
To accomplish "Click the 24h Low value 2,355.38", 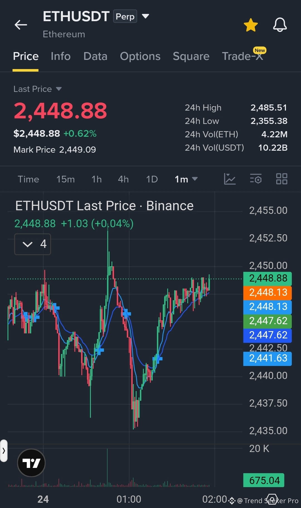I will 269,121.
